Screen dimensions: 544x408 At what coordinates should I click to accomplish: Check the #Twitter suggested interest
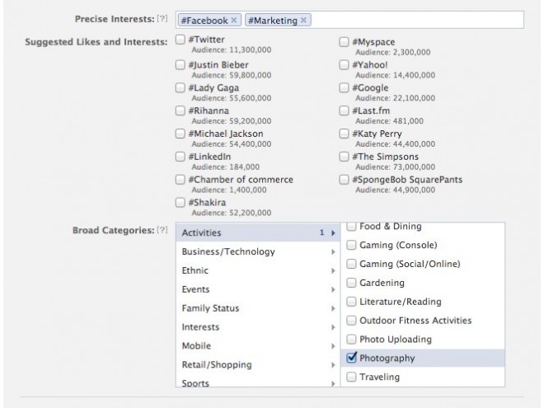coord(180,40)
